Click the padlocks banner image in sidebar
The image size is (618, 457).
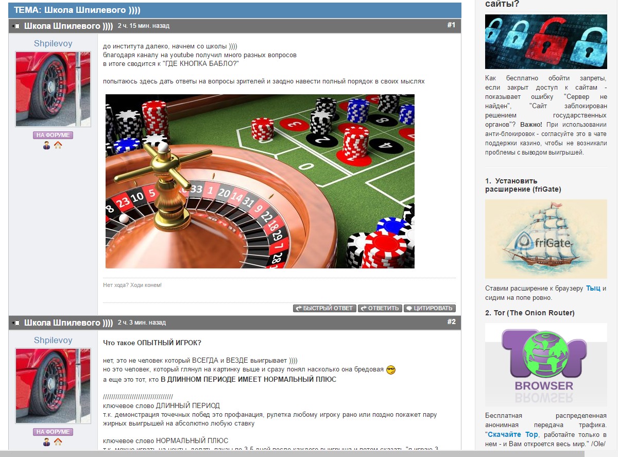(546, 42)
